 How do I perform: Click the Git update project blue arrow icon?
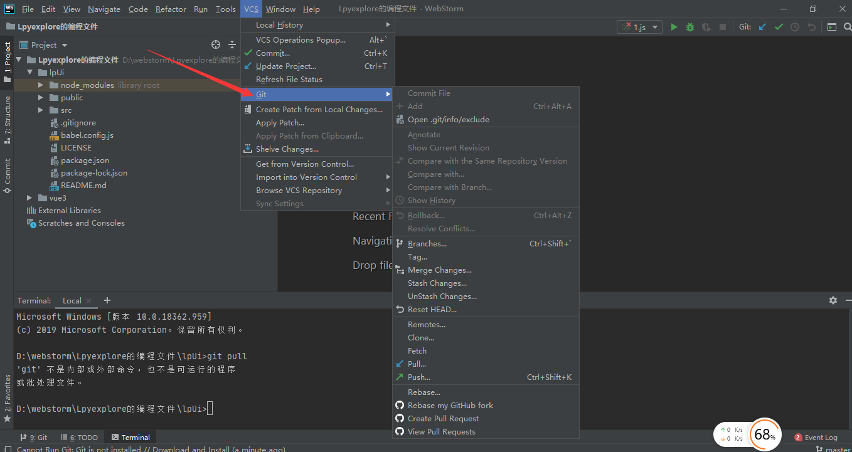763,27
